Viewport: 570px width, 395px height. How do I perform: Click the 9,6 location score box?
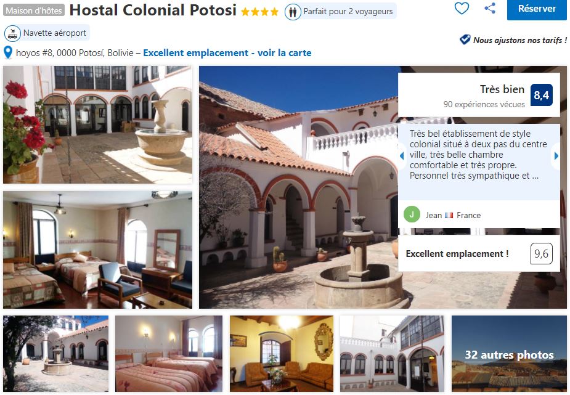[541, 254]
